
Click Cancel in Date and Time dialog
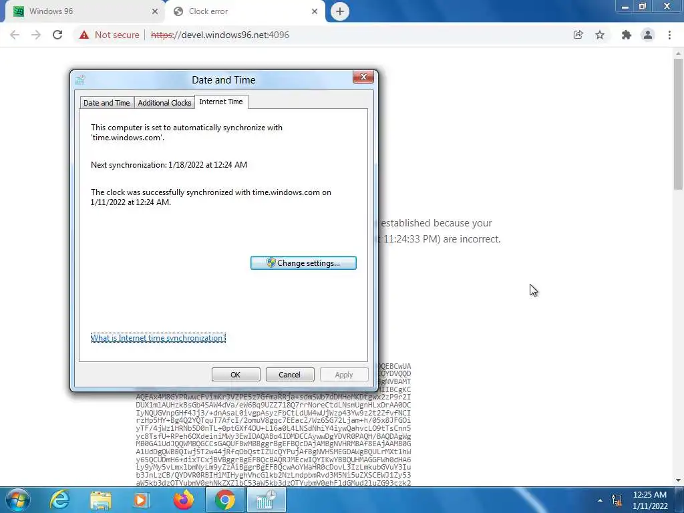pos(290,375)
